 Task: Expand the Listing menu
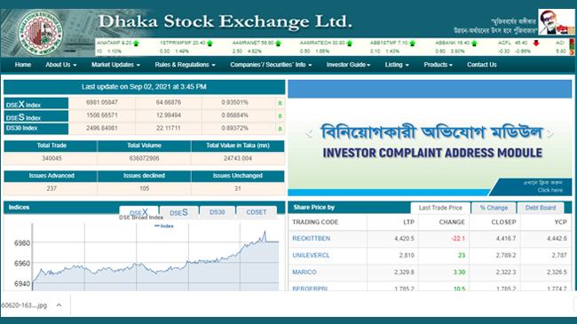click(397, 65)
